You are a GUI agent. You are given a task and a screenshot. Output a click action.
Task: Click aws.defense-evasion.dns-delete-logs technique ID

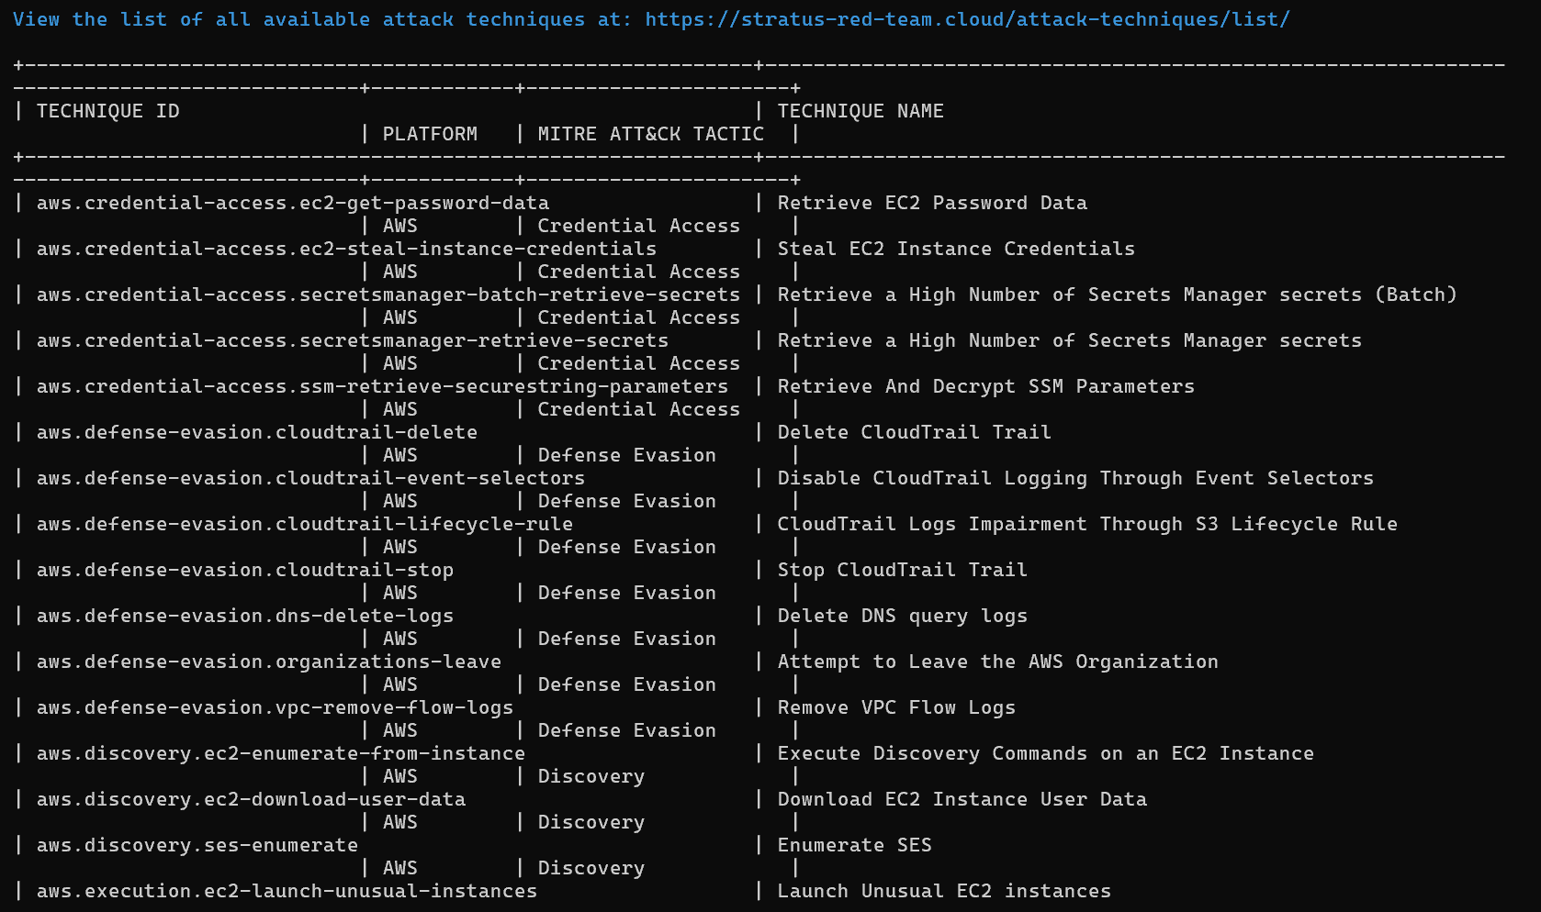point(245,616)
